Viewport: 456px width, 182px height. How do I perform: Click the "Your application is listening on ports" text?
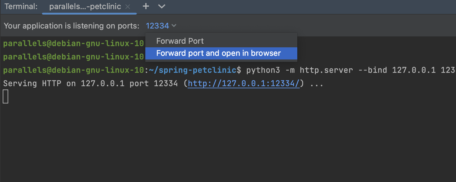(72, 26)
